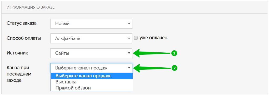Select highlighted Выберите канал продаж list option

pos(92,76)
